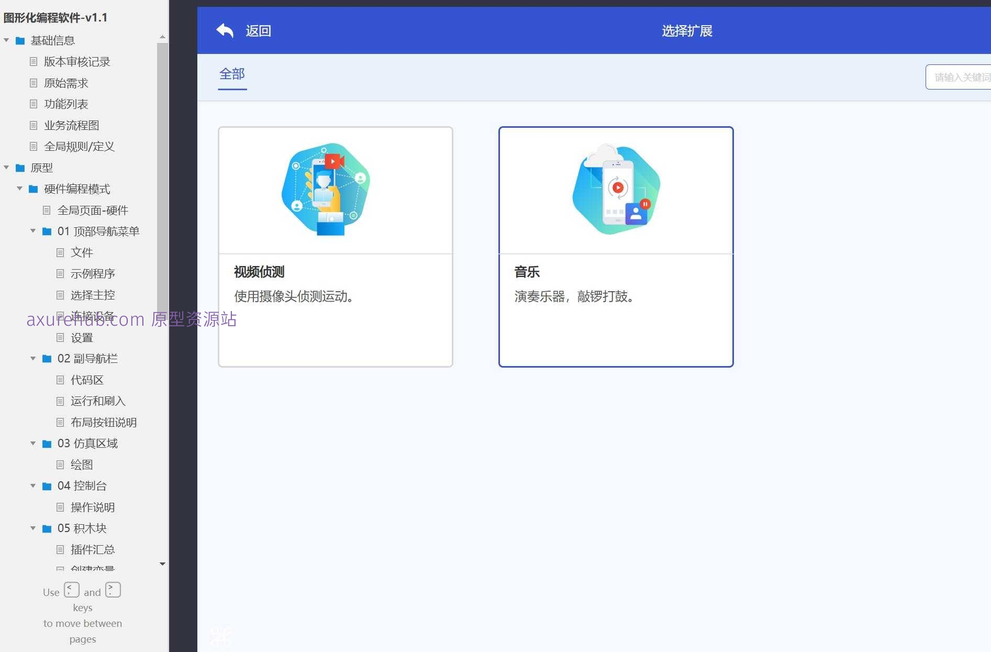Click the 基础信息 folder icon
This screenshot has width=991, height=652.
tap(20, 40)
